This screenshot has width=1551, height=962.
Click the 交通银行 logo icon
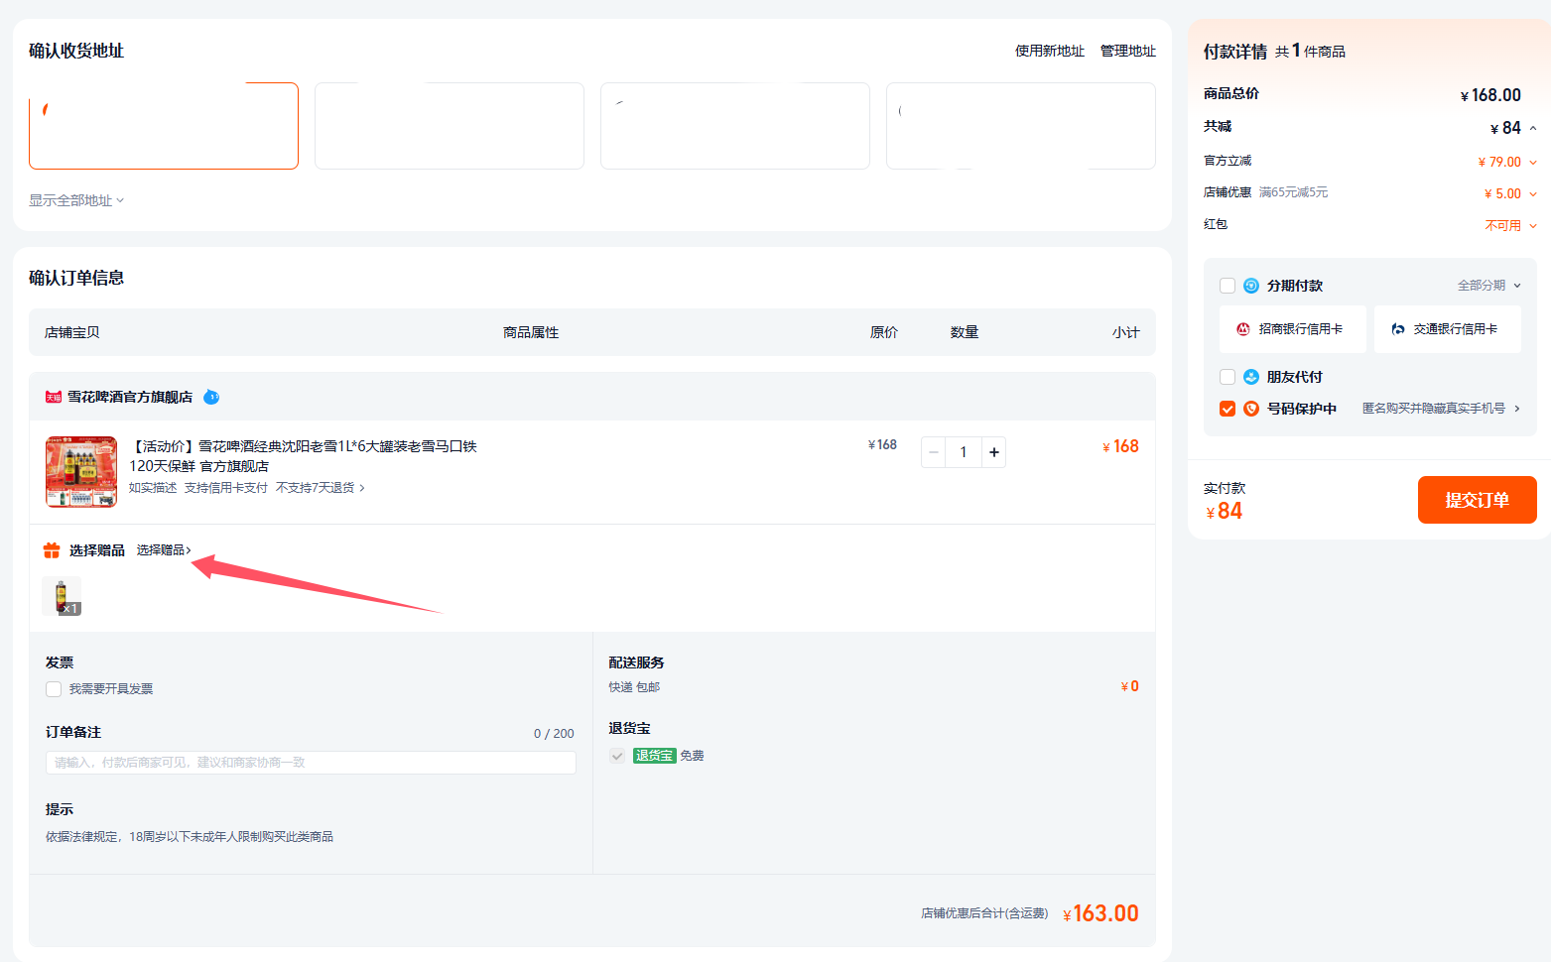click(x=1398, y=329)
